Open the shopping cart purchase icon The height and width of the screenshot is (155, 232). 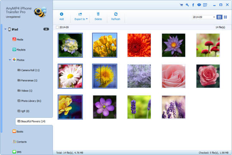pos(181,5)
